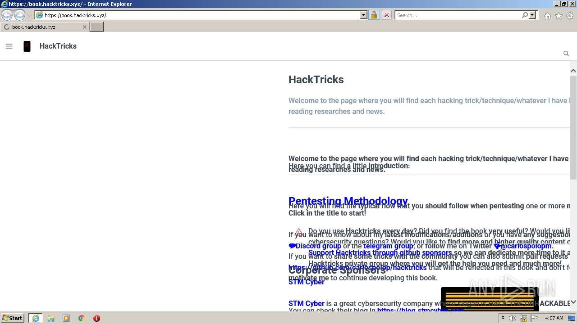
Task: Open a new blank tab
Action: [x=97, y=27]
